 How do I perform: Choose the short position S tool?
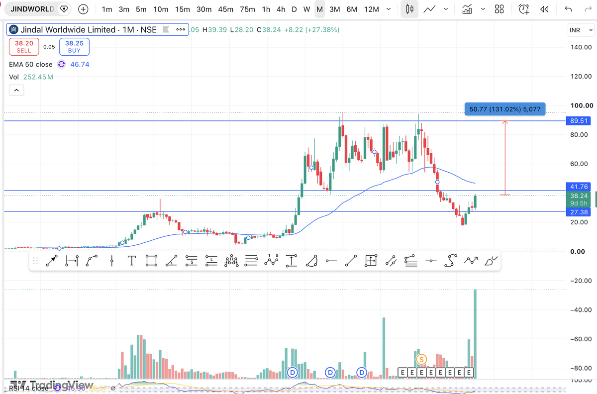coord(192,260)
